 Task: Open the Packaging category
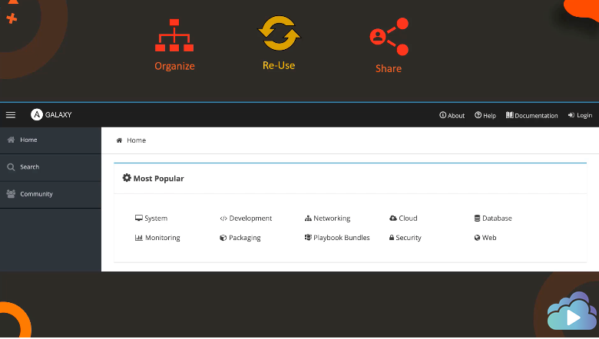(240, 238)
